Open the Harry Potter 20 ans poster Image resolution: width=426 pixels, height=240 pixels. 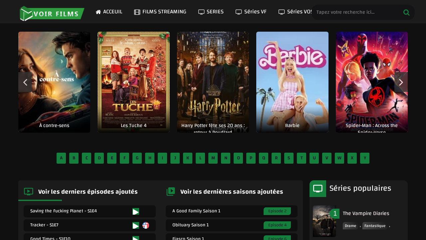(x=213, y=82)
